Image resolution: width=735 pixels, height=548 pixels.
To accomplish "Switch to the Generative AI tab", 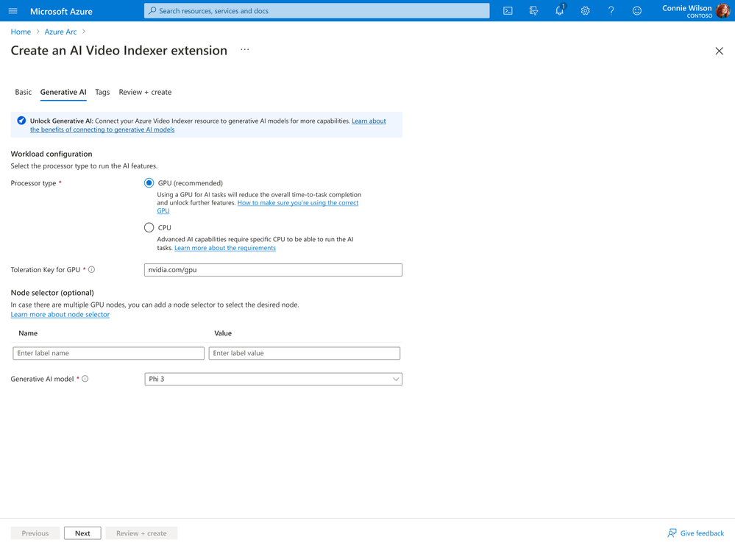I will click(x=63, y=92).
